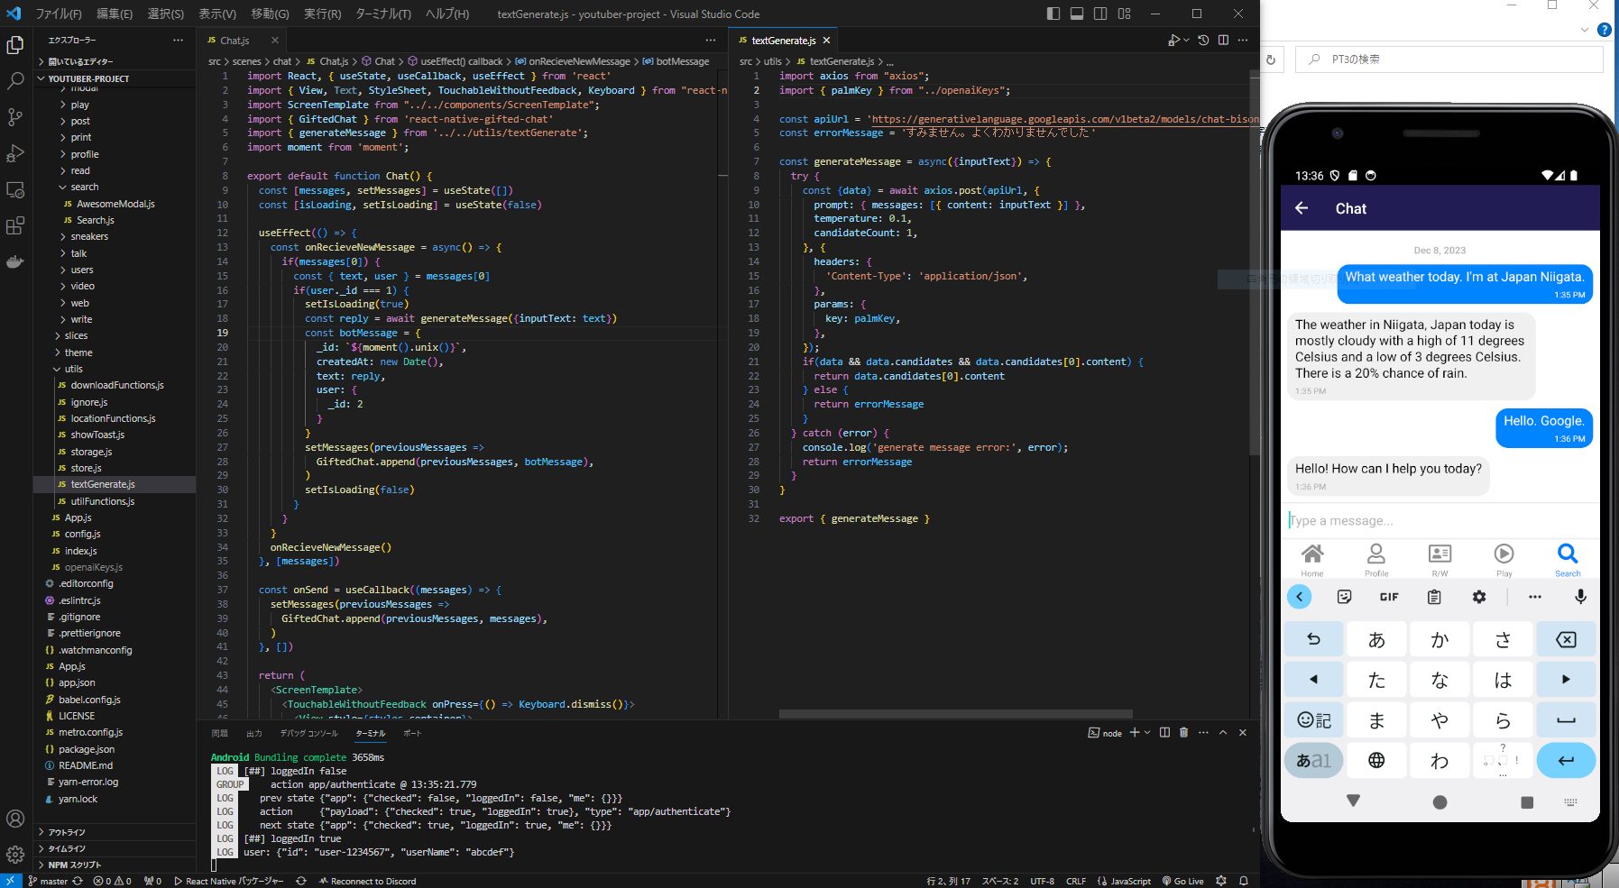The image size is (1619, 888).
Task: Open the ターミナル(T) menu
Action: click(383, 14)
